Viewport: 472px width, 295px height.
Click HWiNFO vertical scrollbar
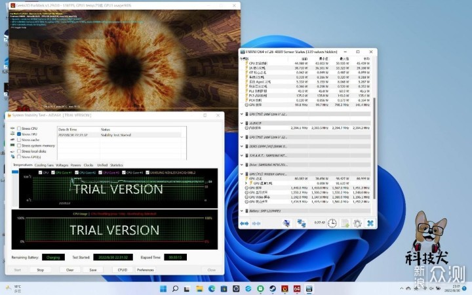click(374, 148)
